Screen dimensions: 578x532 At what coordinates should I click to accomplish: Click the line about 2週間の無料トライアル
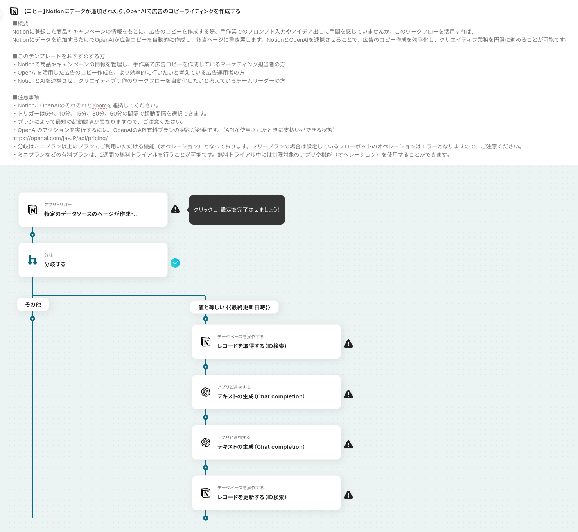pyautogui.click(x=232, y=155)
